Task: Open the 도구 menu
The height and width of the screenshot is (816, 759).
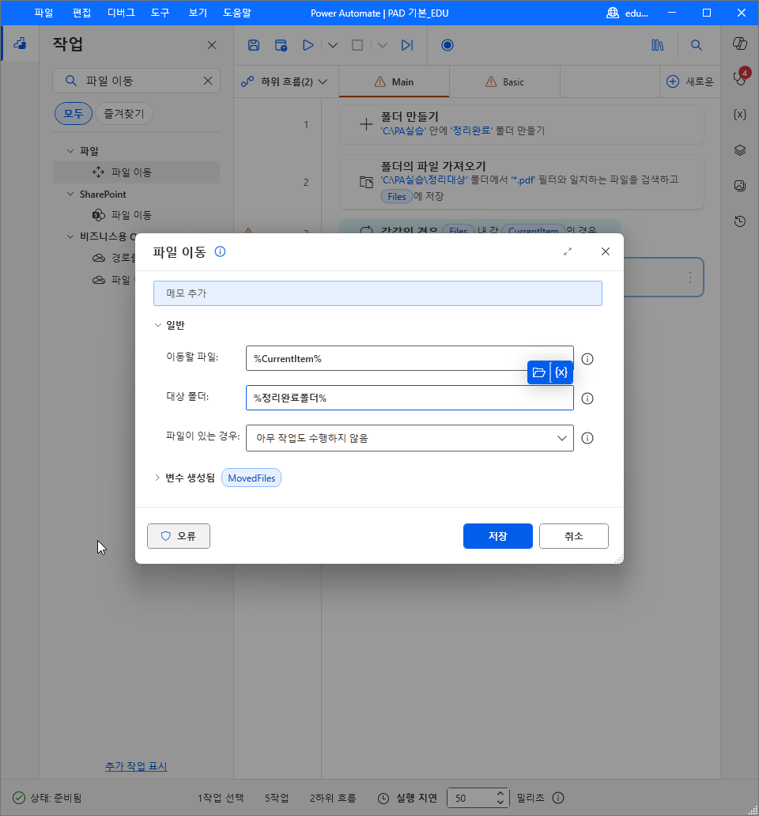Action: pyautogui.click(x=160, y=13)
